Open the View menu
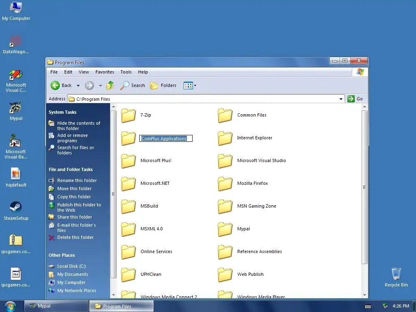Image resolution: width=416 pixels, height=312 pixels. [84, 72]
